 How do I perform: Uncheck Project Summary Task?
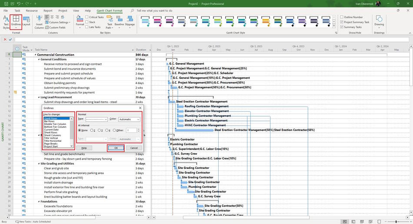click(x=342, y=22)
